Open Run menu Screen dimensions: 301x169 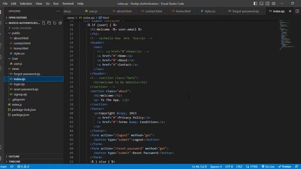(56, 3)
